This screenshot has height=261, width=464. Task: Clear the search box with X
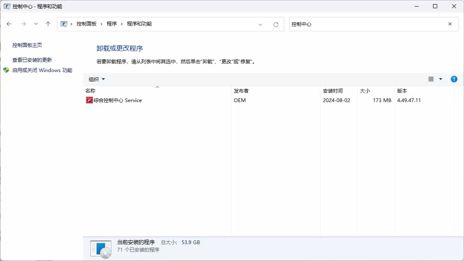coord(450,24)
